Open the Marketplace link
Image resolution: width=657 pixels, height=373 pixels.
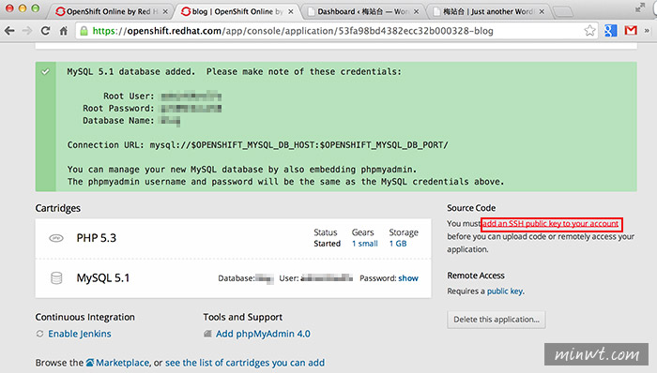point(122,363)
